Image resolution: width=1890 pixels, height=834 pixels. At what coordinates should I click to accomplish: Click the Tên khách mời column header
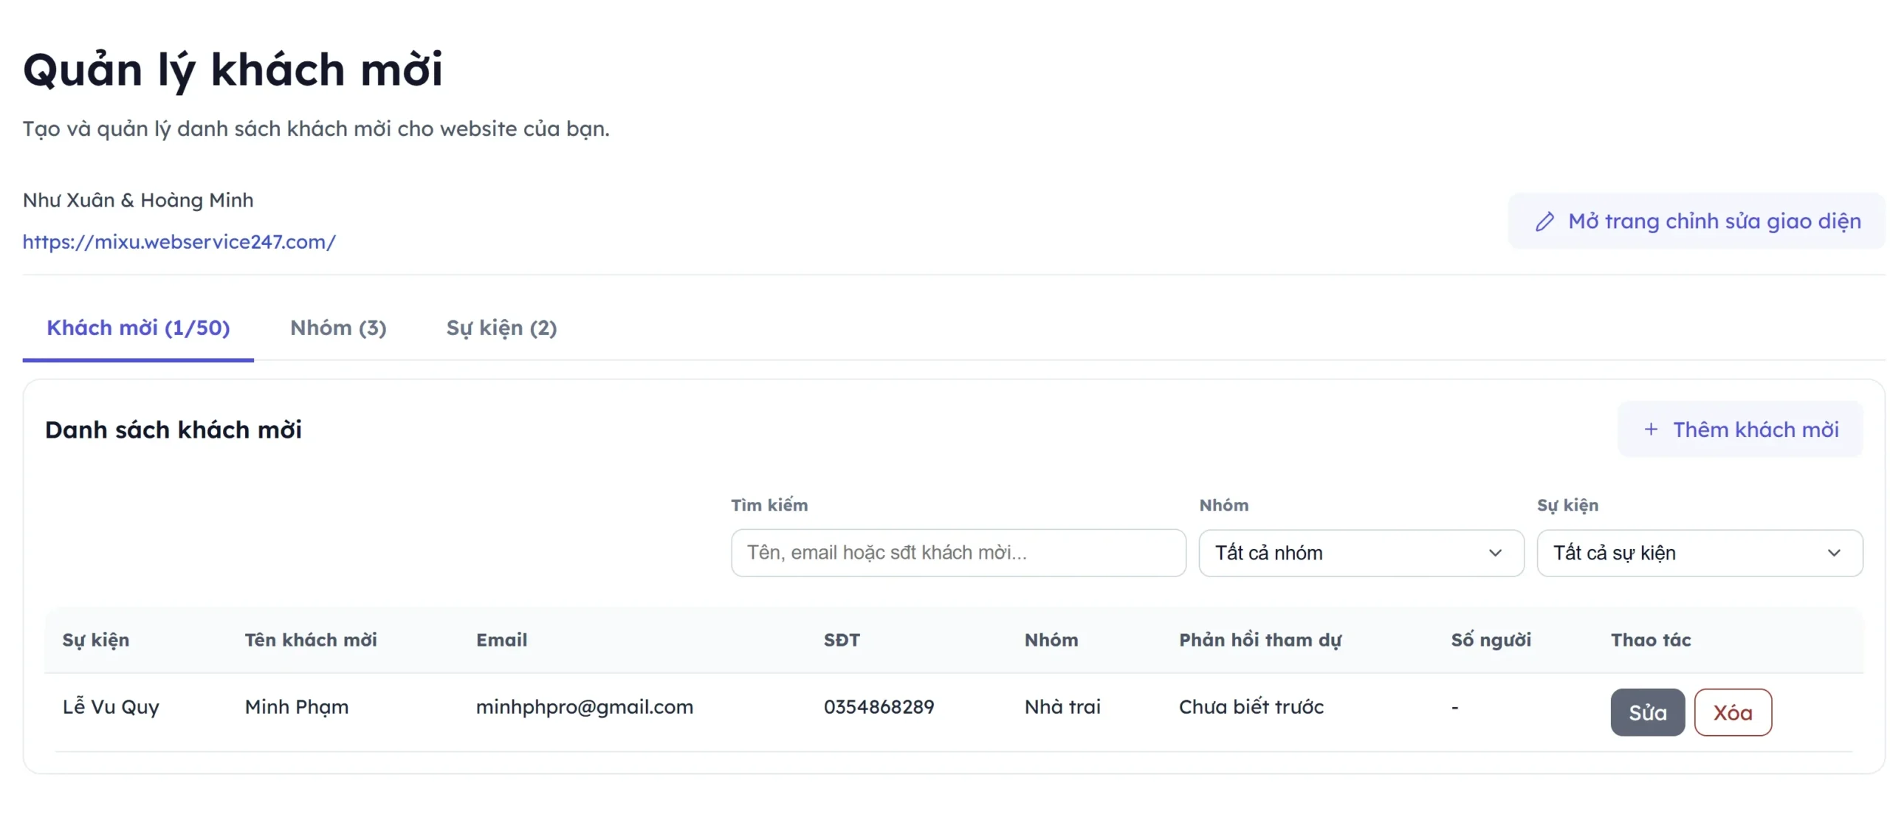point(311,640)
